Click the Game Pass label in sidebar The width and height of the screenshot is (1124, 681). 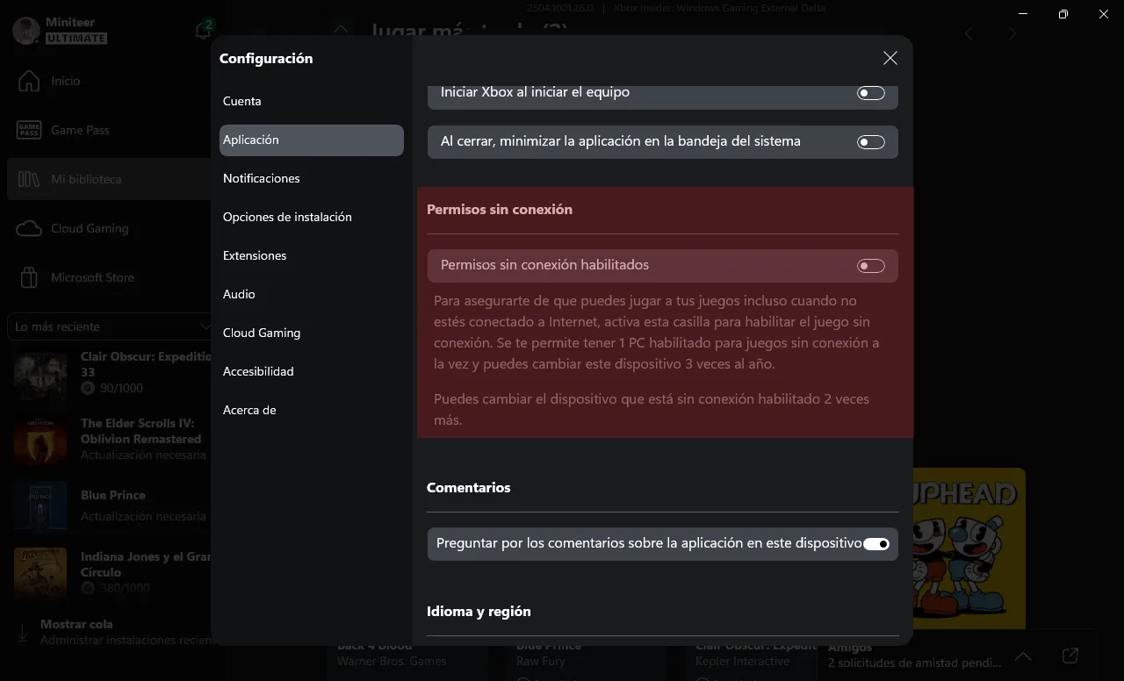point(80,130)
